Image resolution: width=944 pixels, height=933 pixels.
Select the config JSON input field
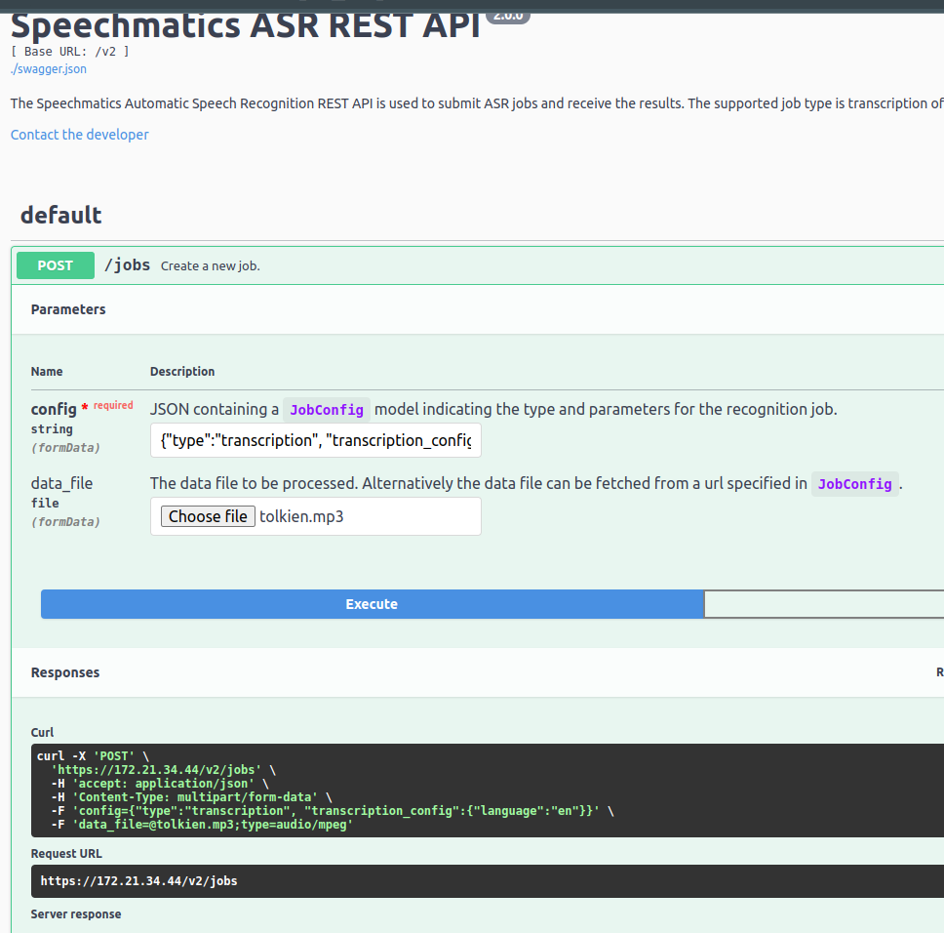coord(315,440)
